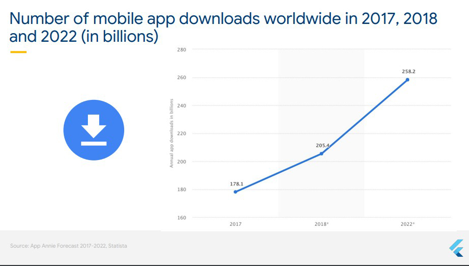Click the Flutter logo in footer

(x=456, y=248)
